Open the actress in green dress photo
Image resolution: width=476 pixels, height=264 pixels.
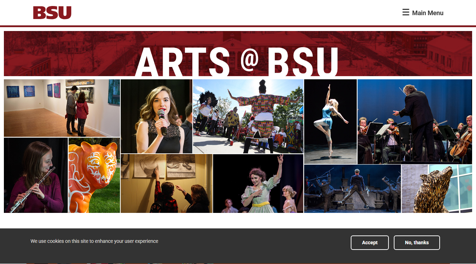tap(258, 183)
